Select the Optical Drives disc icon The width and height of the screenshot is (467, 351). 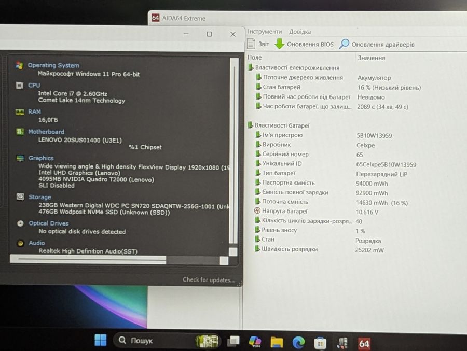tap(20, 223)
